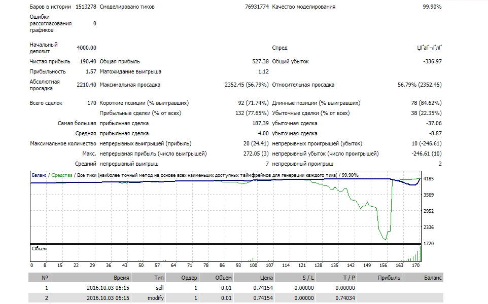Click the gross loss value -336.97

pyautogui.click(x=433, y=61)
